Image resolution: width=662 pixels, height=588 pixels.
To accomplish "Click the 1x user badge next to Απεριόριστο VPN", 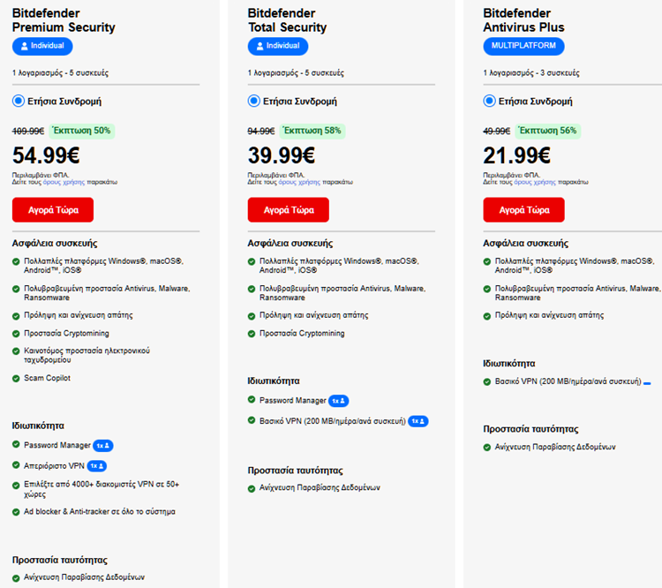I will point(96,465).
